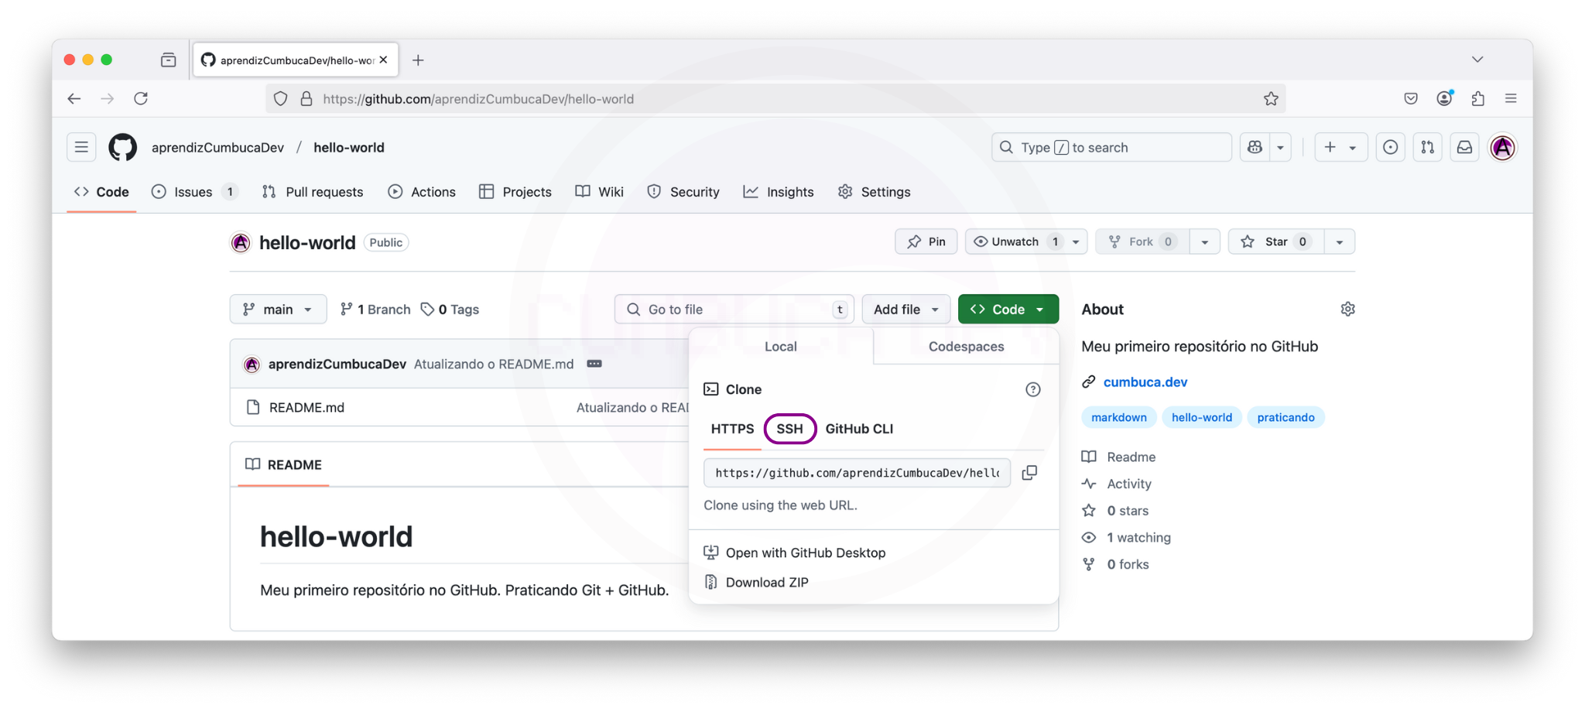This screenshot has width=1585, height=705.
Task: Open the clone help question icon
Action: click(1032, 389)
